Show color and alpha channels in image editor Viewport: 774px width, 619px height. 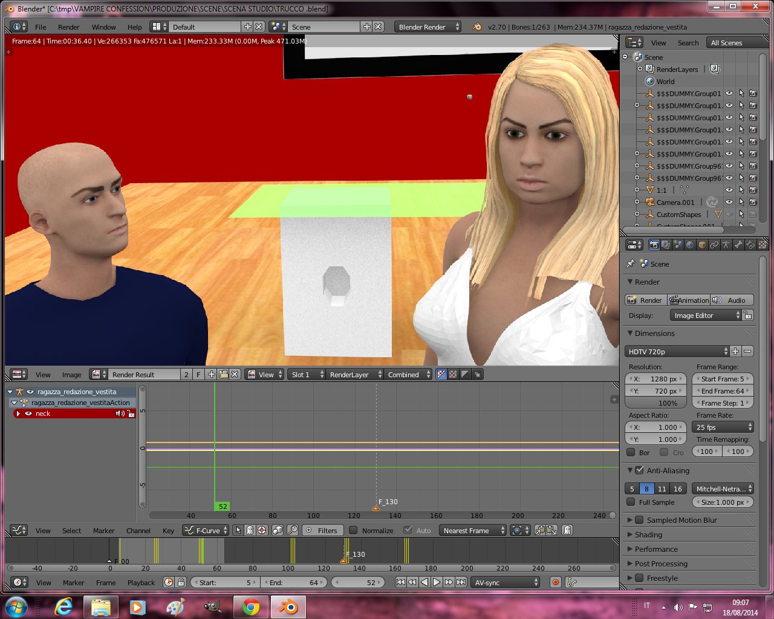pos(441,374)
